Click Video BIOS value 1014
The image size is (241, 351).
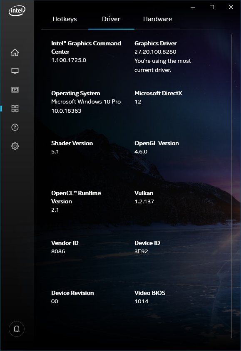141,302
